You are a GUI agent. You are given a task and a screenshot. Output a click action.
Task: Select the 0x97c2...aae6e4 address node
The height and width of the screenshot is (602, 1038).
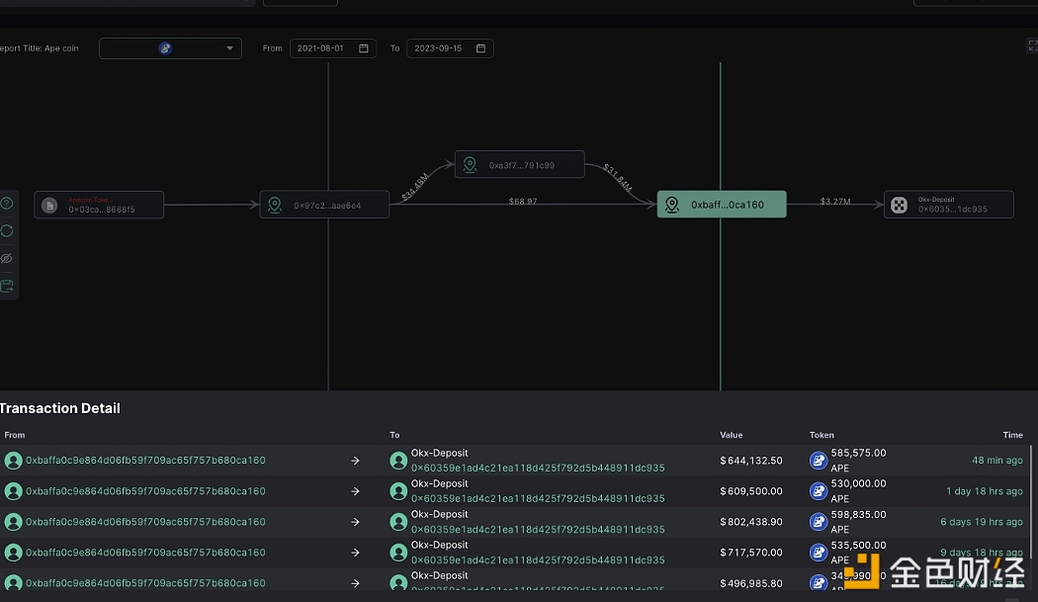(x=324, y=205)
